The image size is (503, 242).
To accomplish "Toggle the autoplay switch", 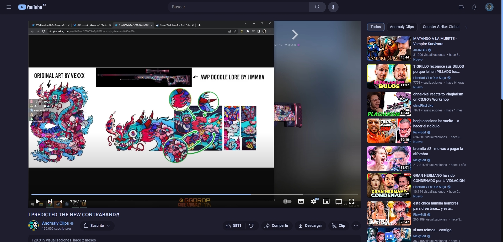I will [287, 201].
